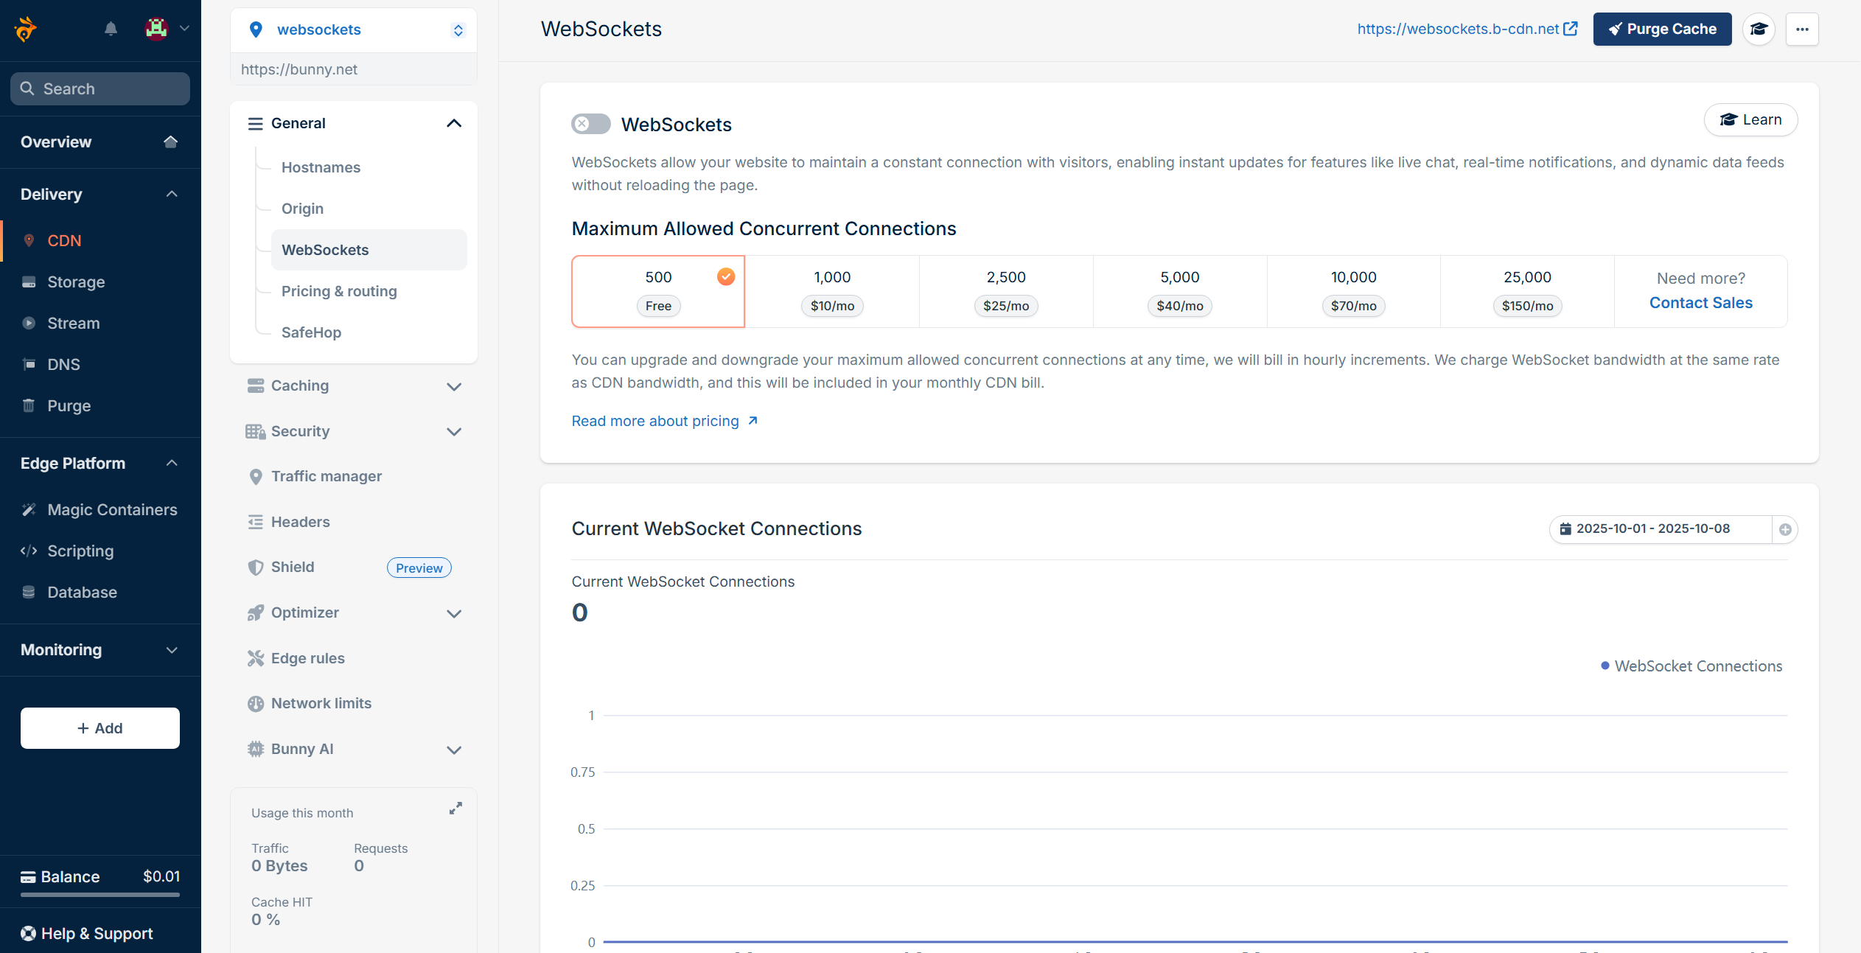Open the websockets.b-cdn.net link

pos(1467,29)
